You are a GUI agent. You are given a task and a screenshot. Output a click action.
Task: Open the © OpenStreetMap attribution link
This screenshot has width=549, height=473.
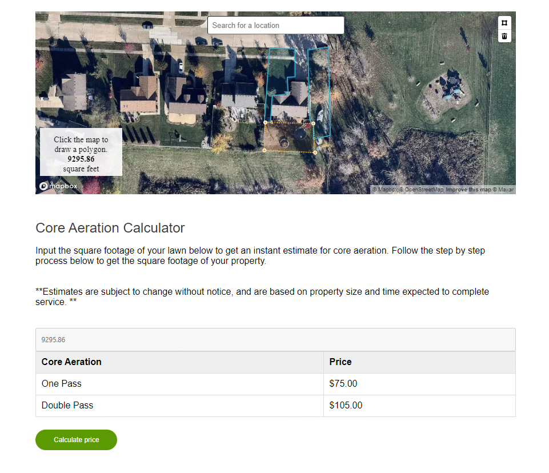click(x=422, y=190)
